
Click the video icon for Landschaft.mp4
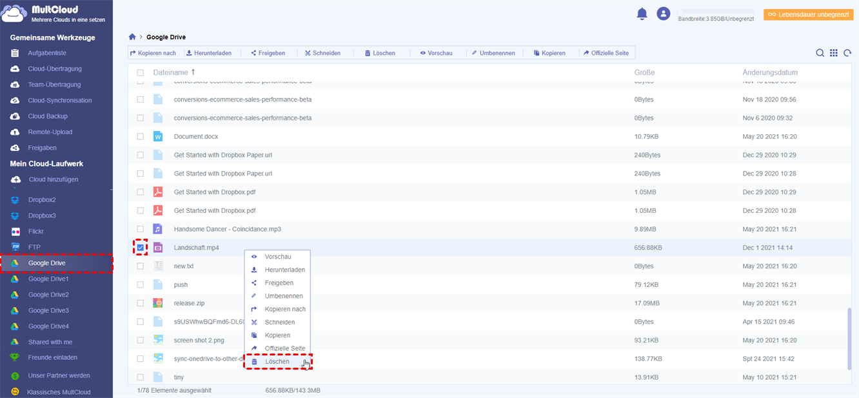click(x=158, y=248)
